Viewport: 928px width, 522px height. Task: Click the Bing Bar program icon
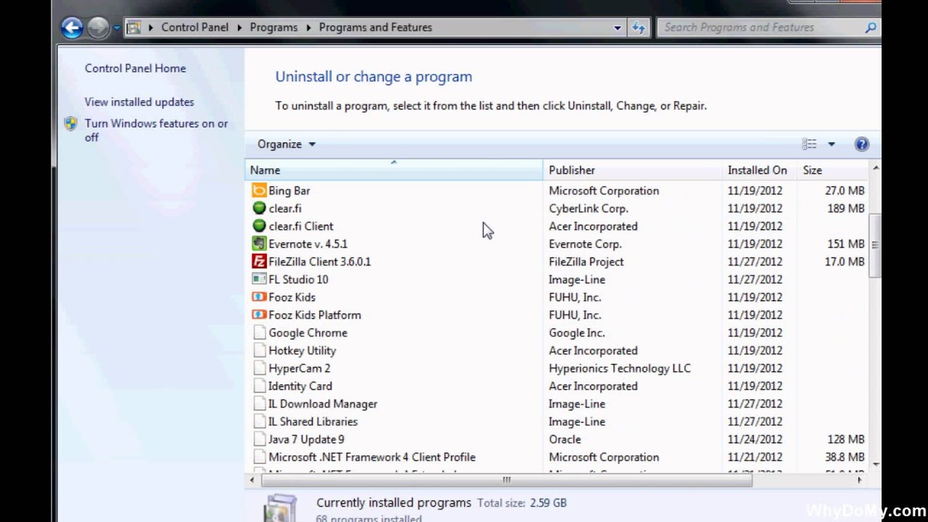[x=259, y=191]
